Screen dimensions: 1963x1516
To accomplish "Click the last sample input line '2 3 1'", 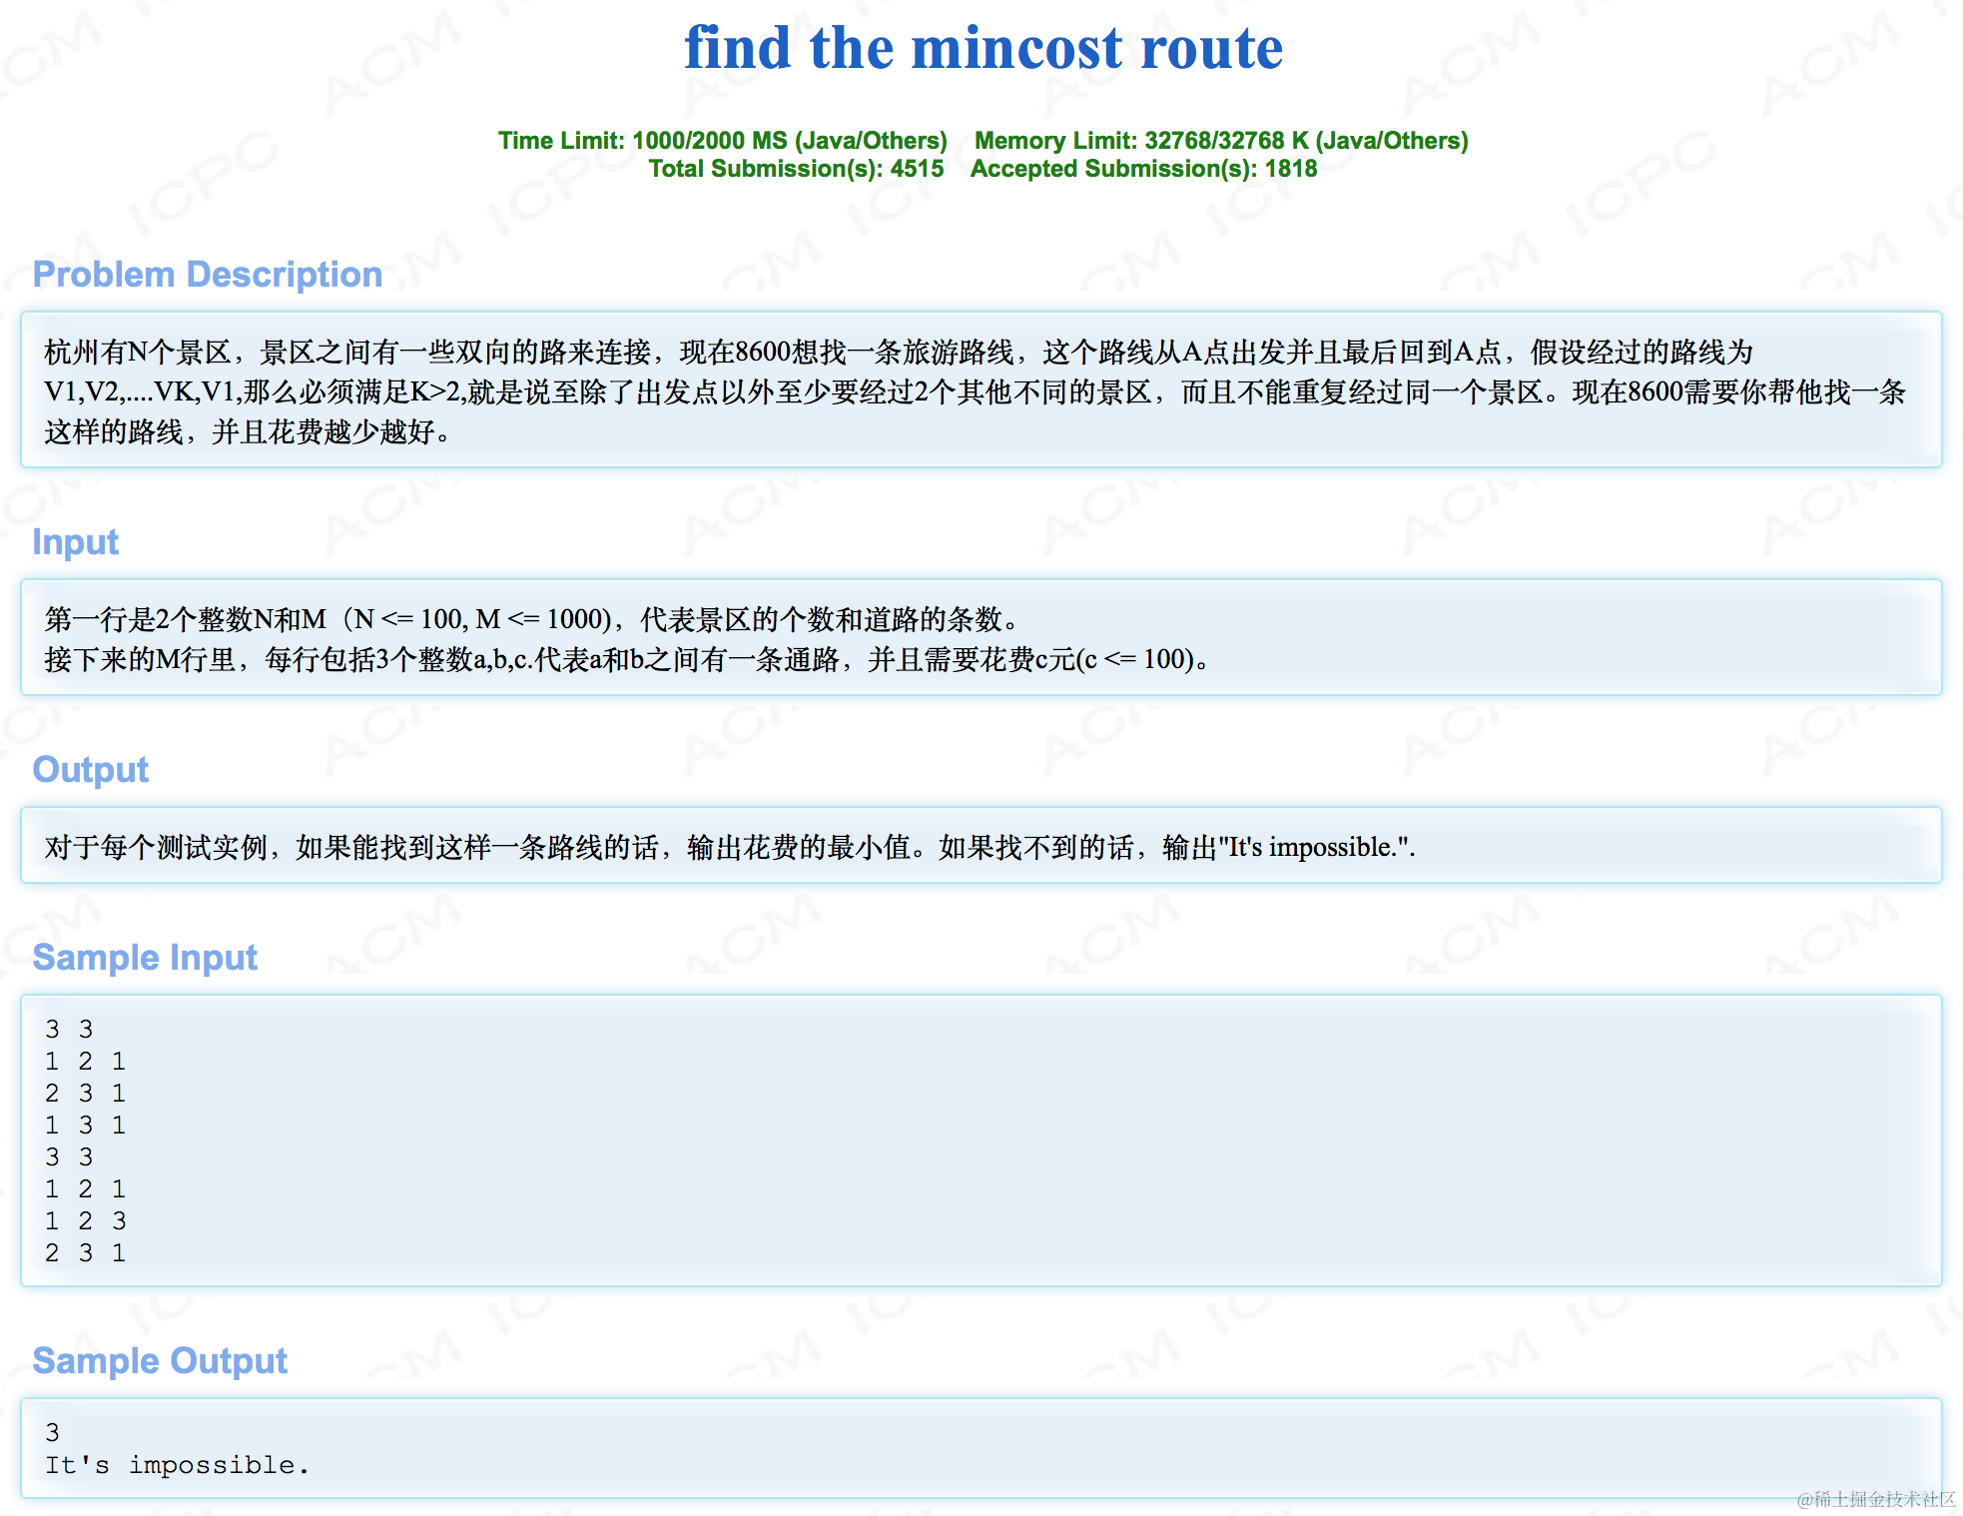I will pyautogui.click(x=85, y=1252).
